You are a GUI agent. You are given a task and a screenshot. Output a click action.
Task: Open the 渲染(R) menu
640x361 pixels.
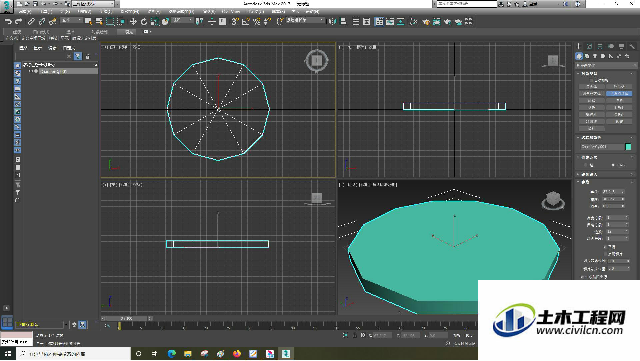pyautogui.click(x=209, y=12)
